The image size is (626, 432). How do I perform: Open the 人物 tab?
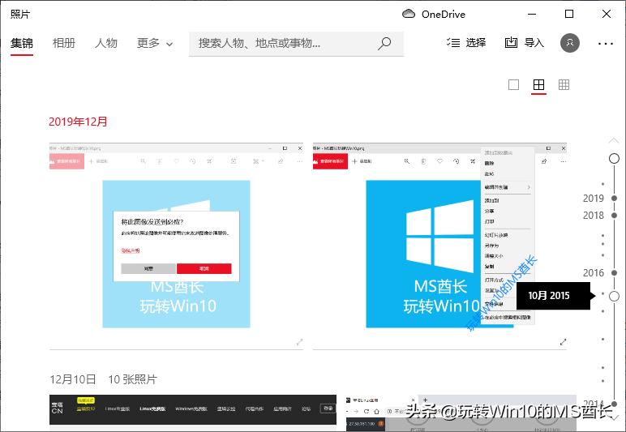point(106,43)
